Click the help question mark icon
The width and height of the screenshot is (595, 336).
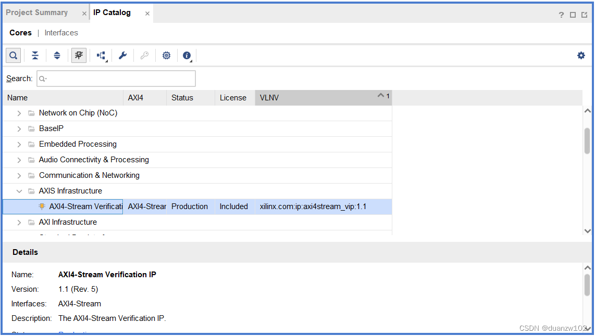tap(561, 15)
